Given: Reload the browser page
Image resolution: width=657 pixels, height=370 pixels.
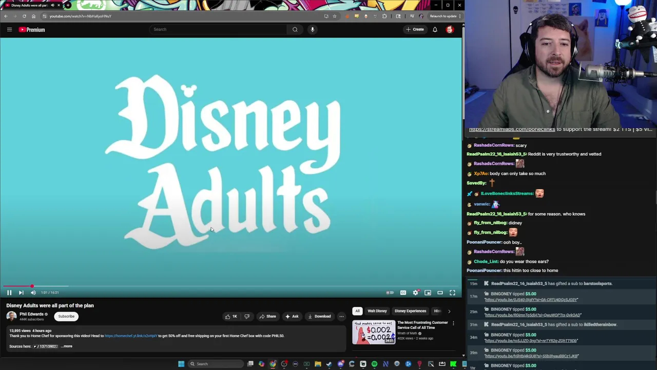Looking at the screenshot, I should tap(24, 16).
